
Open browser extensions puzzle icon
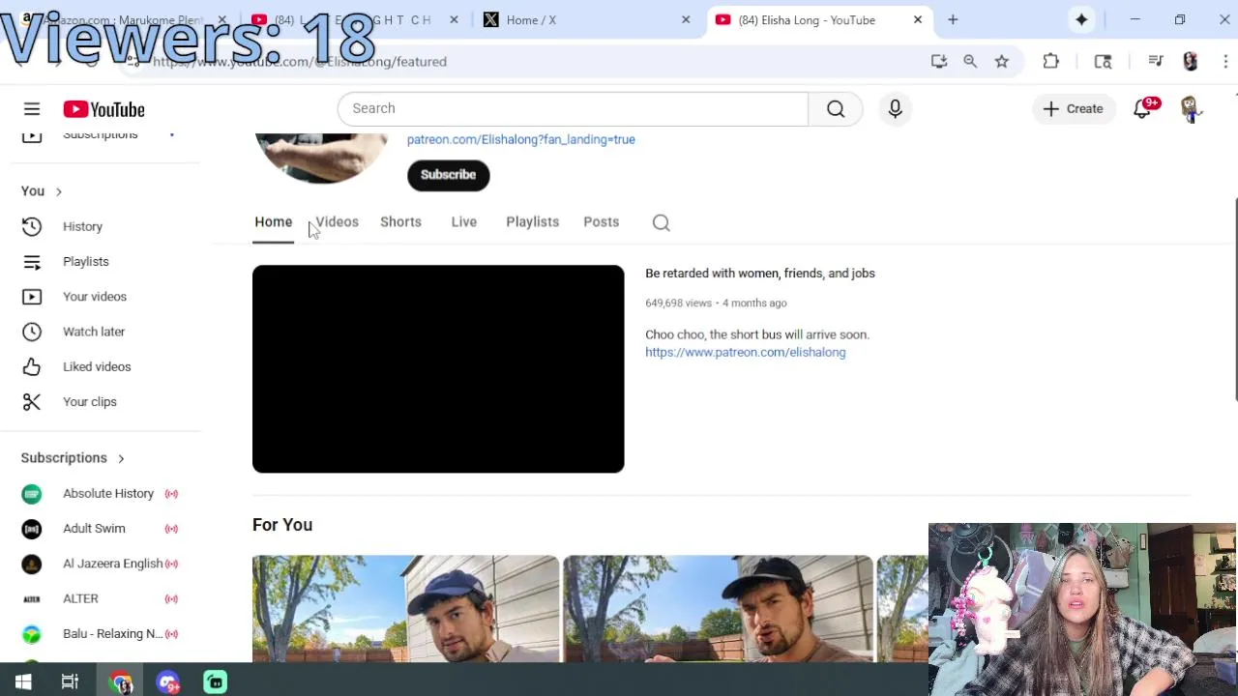point(1051,61)
